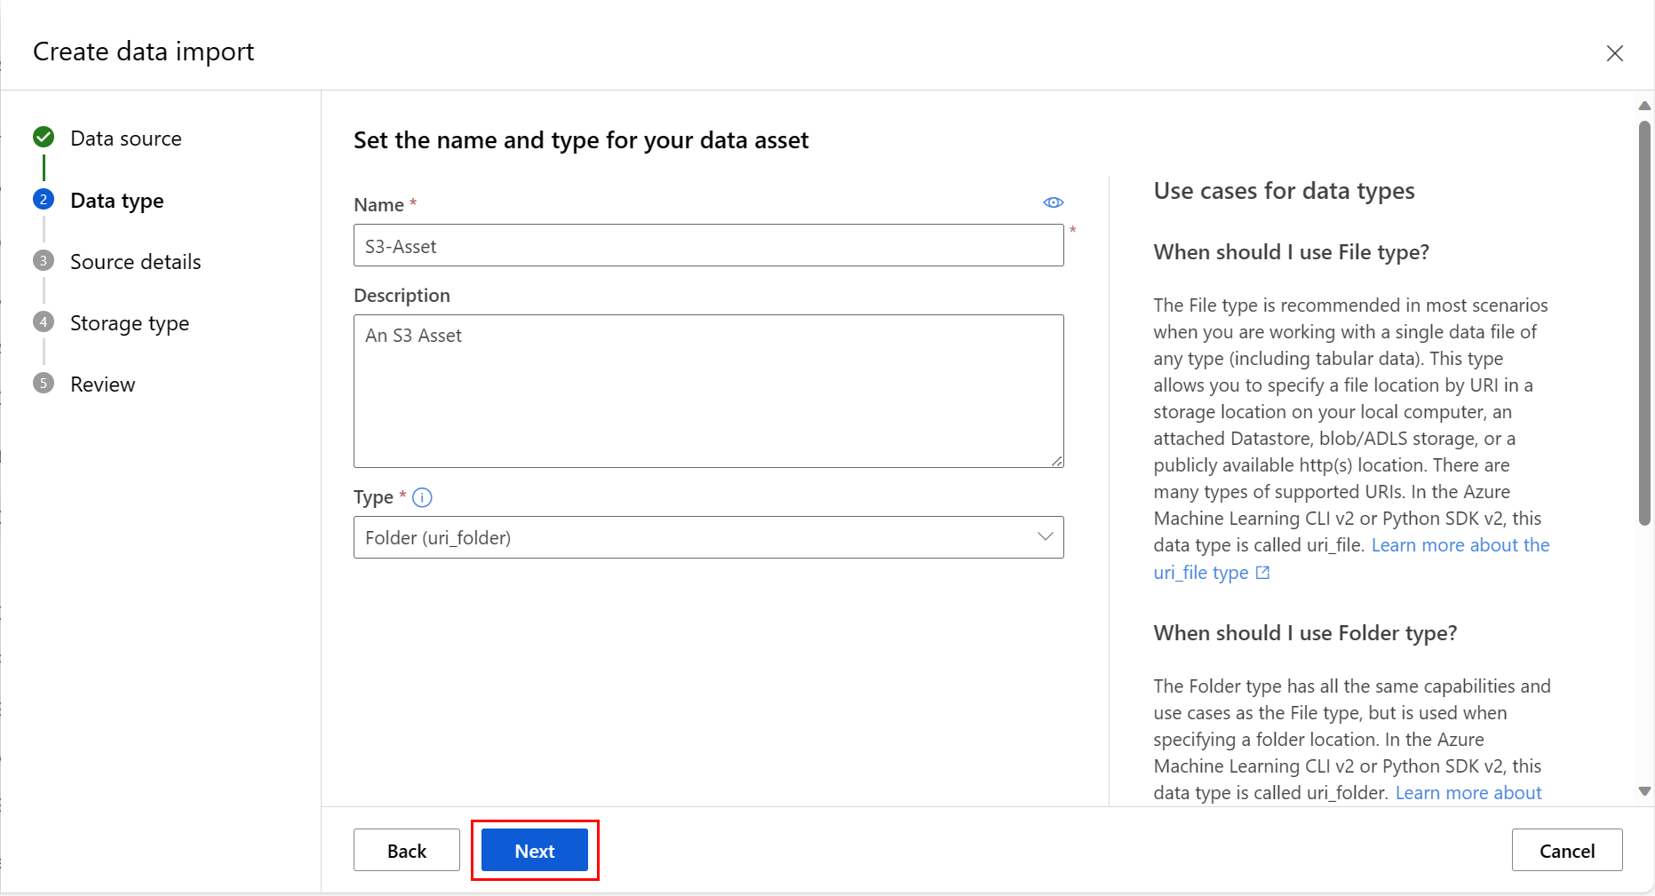Click the Next button

534,850
